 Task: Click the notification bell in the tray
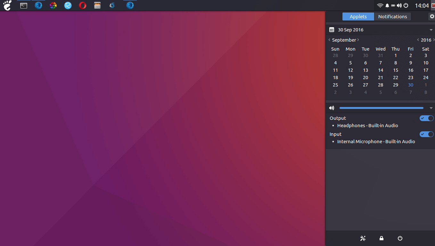click(x=387, y=5)
